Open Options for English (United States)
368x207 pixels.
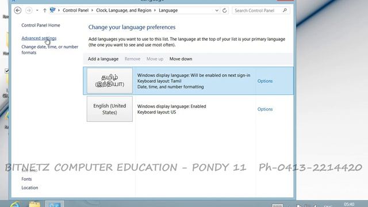tap(265, 109)
